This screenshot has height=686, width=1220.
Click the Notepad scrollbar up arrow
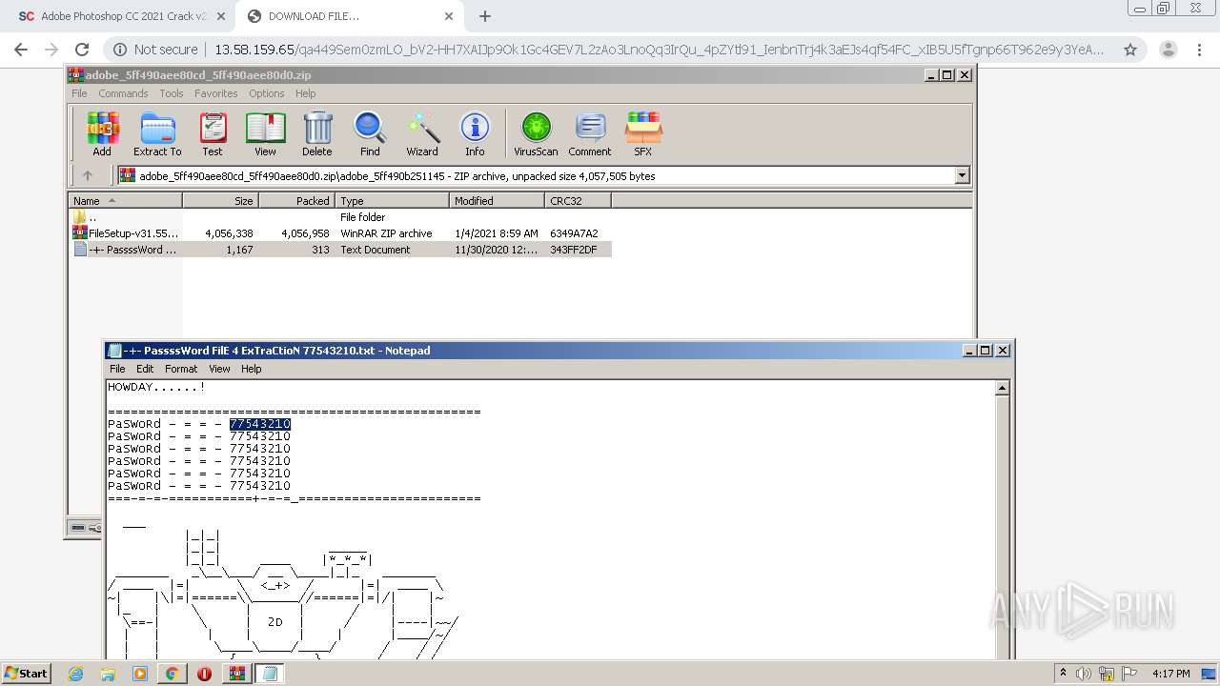[x=1002, y=388]
